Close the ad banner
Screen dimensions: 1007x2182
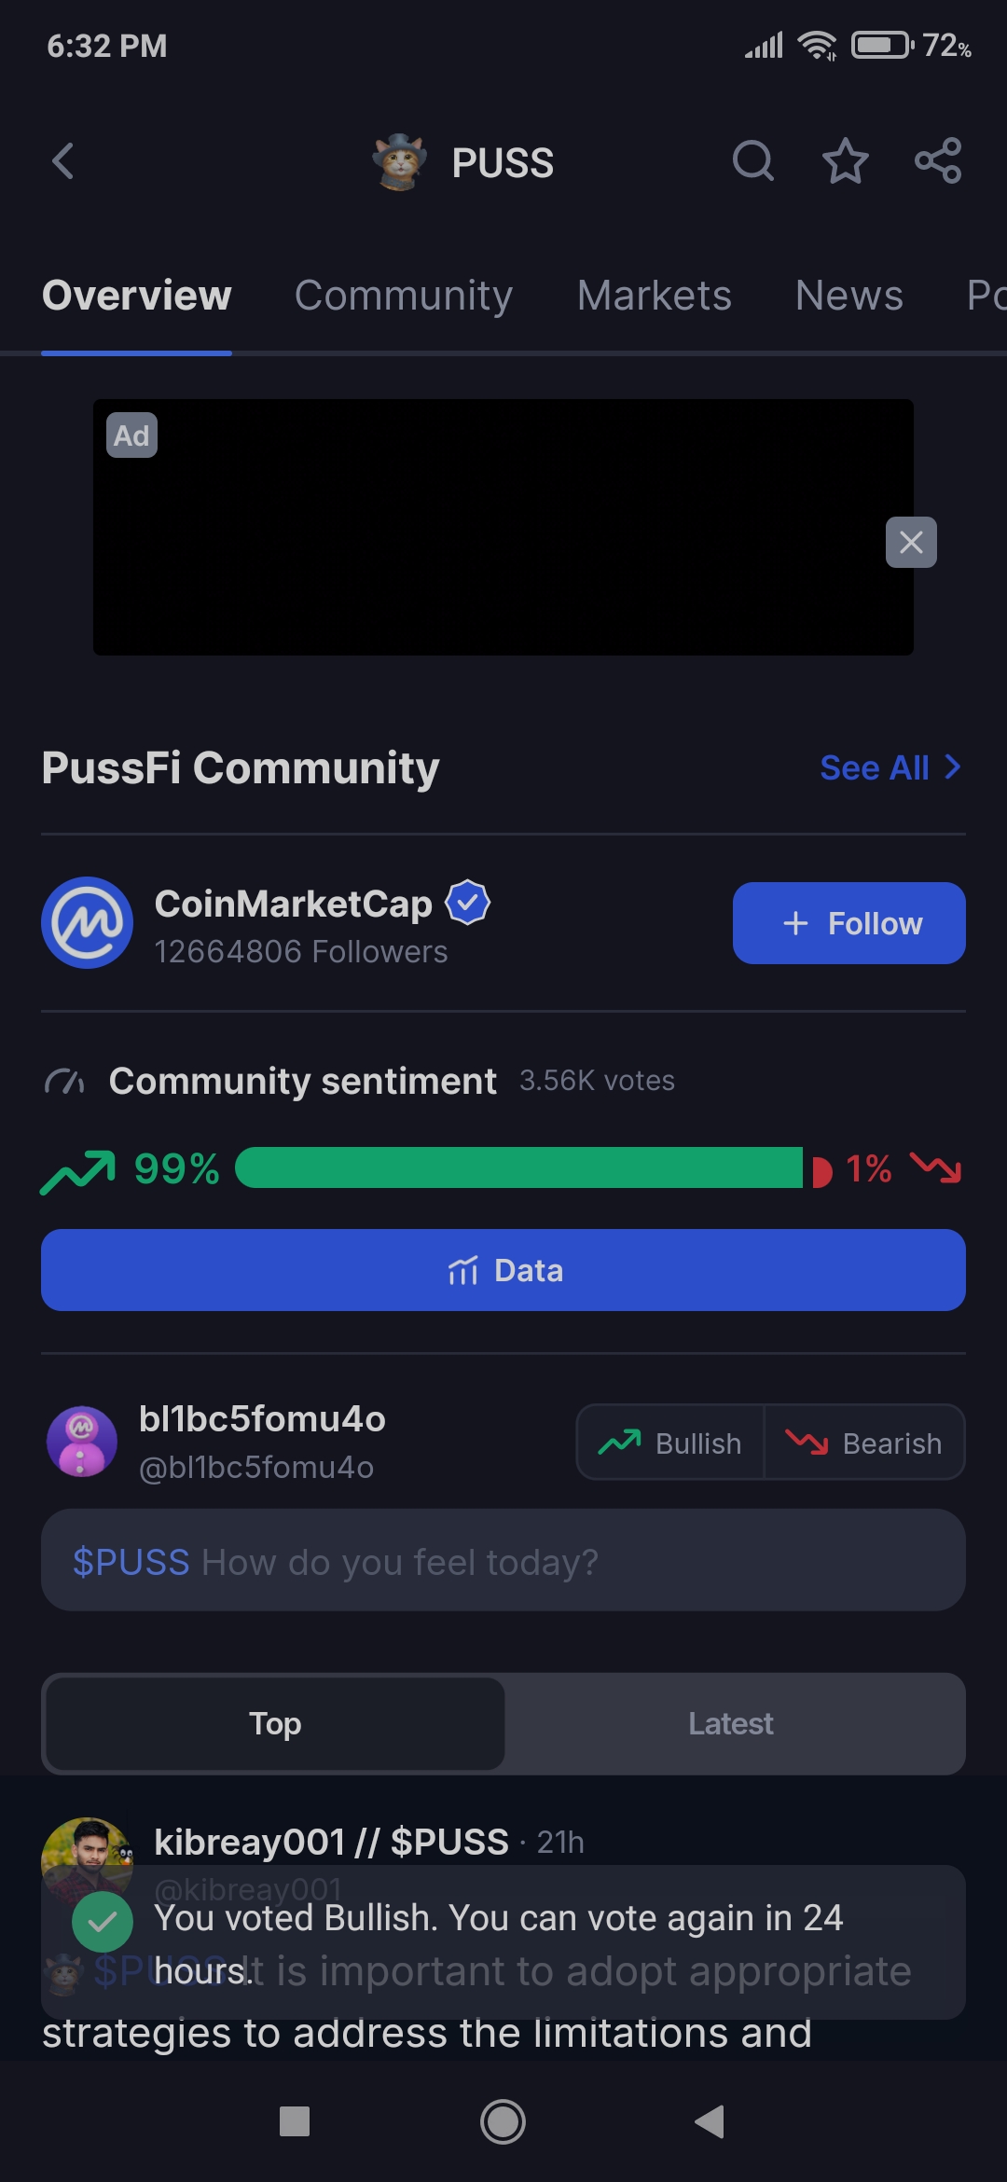click(911, 542)
